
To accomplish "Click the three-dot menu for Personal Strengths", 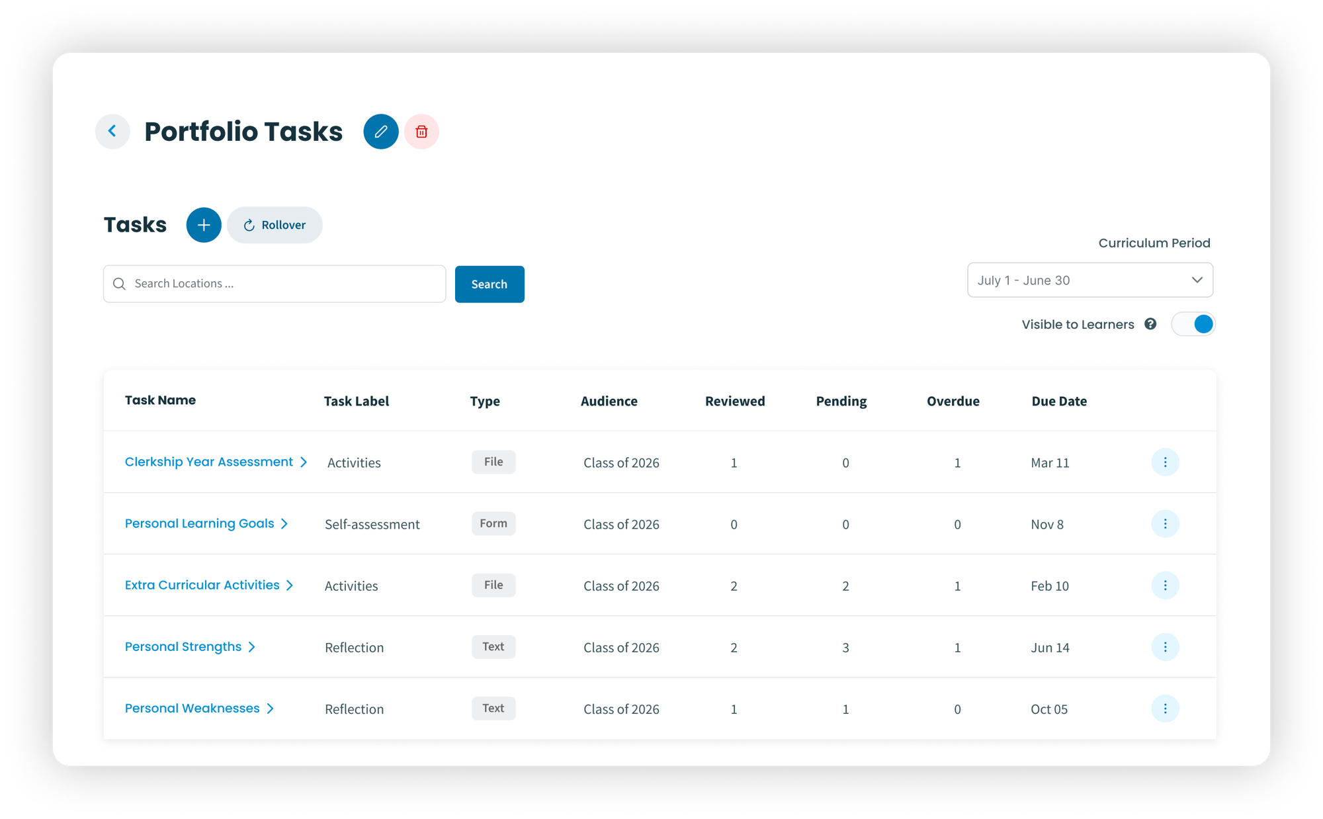I will click(x=1165, y=647).
